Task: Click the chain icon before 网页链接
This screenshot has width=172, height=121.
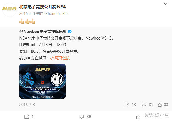Action: coord(52,58)
